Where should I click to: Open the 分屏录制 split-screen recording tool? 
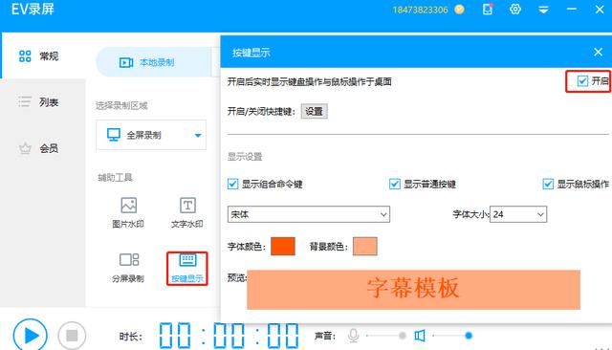click(x=128, y=268)
